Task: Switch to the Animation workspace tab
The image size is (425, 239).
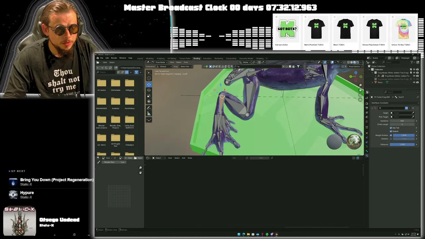Action: 207,58
